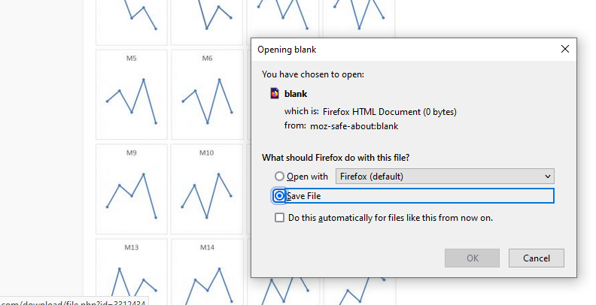Cancel the file opening dialog
Screen dimensions: 596x305
pos(536,258)
